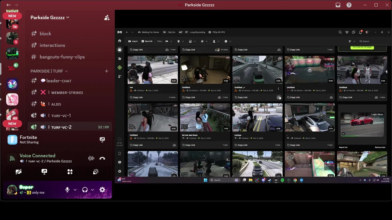Open microphone input options arrow
Image resolution: width=392 pixels, height=220 pixels.
click(75, 190)
